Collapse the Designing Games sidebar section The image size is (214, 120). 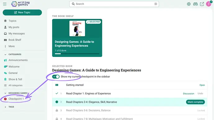5,93
